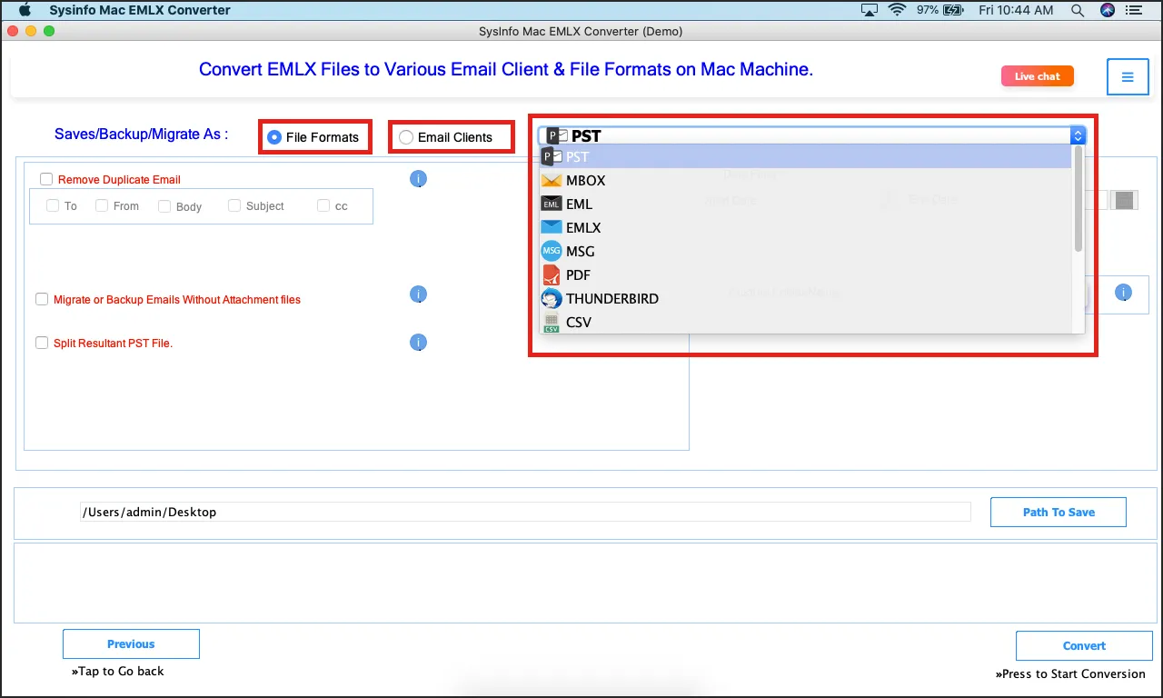Click the Tap to Go back hint
Viewport: 1163px width, 698px height.
118,671
